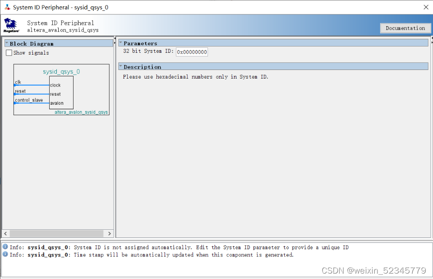Click the MegaCore logo icon
The image size is (433, 279).
click(11, 25)
